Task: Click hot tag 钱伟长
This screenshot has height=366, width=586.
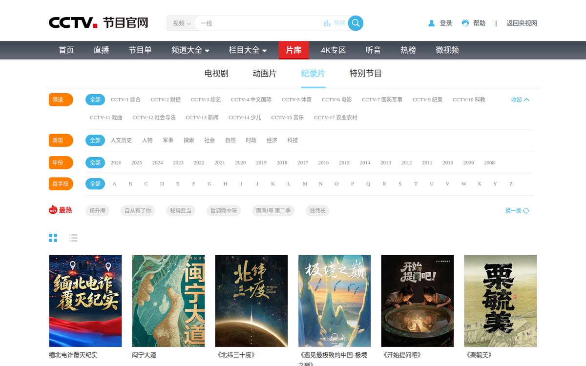Action: pos(317,211)
